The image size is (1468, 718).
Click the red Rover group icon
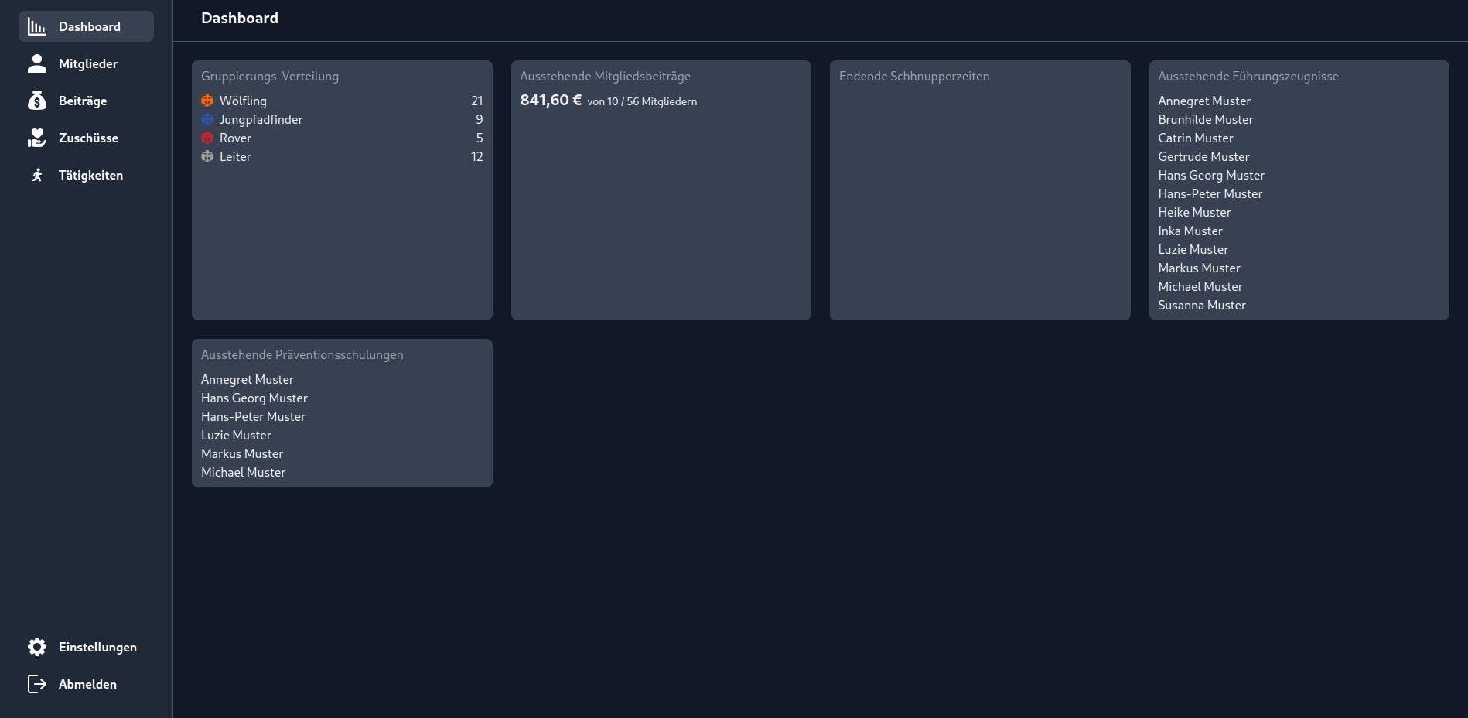coord(207,138)
